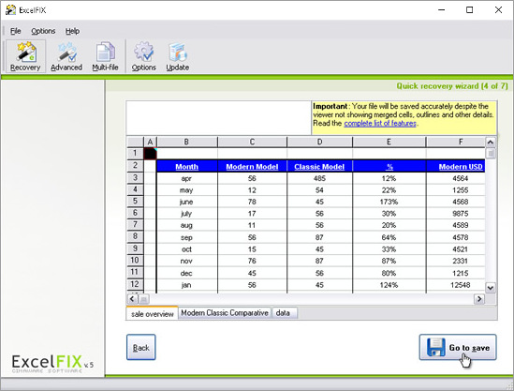Select row 2 header
Viewport: 514px width, 391px height.
coord(135,165)
